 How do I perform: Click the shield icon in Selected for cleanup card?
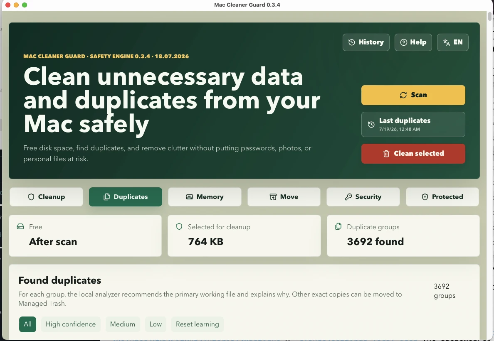click(179, 226)
